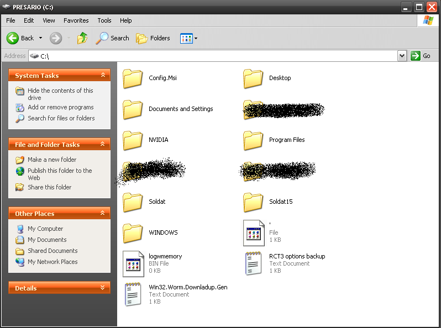Open the Help menu

coord(125,20)
